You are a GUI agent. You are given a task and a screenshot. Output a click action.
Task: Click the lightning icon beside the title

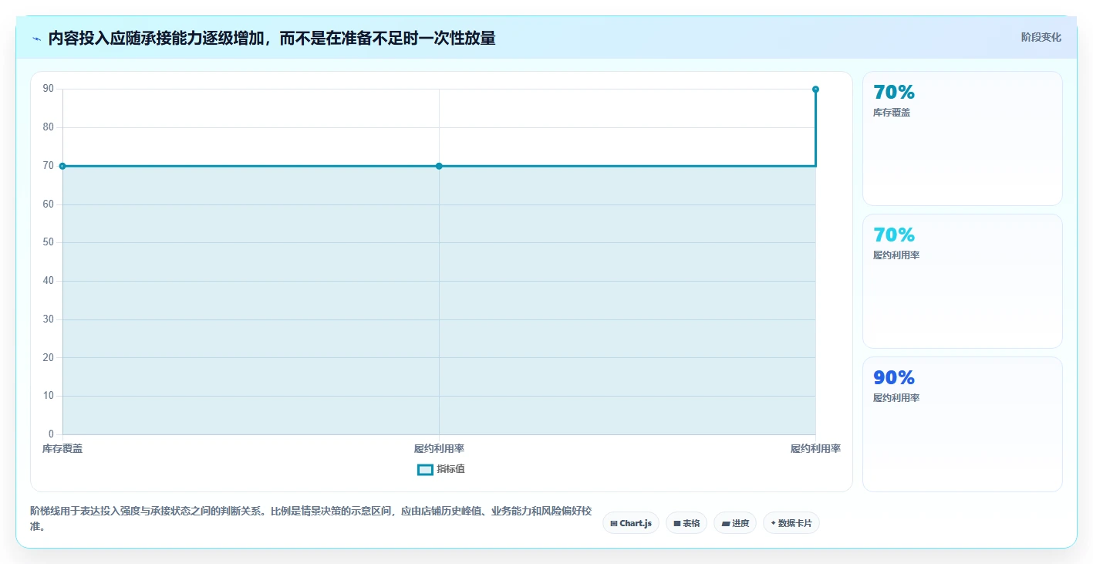tap(36, 39)
